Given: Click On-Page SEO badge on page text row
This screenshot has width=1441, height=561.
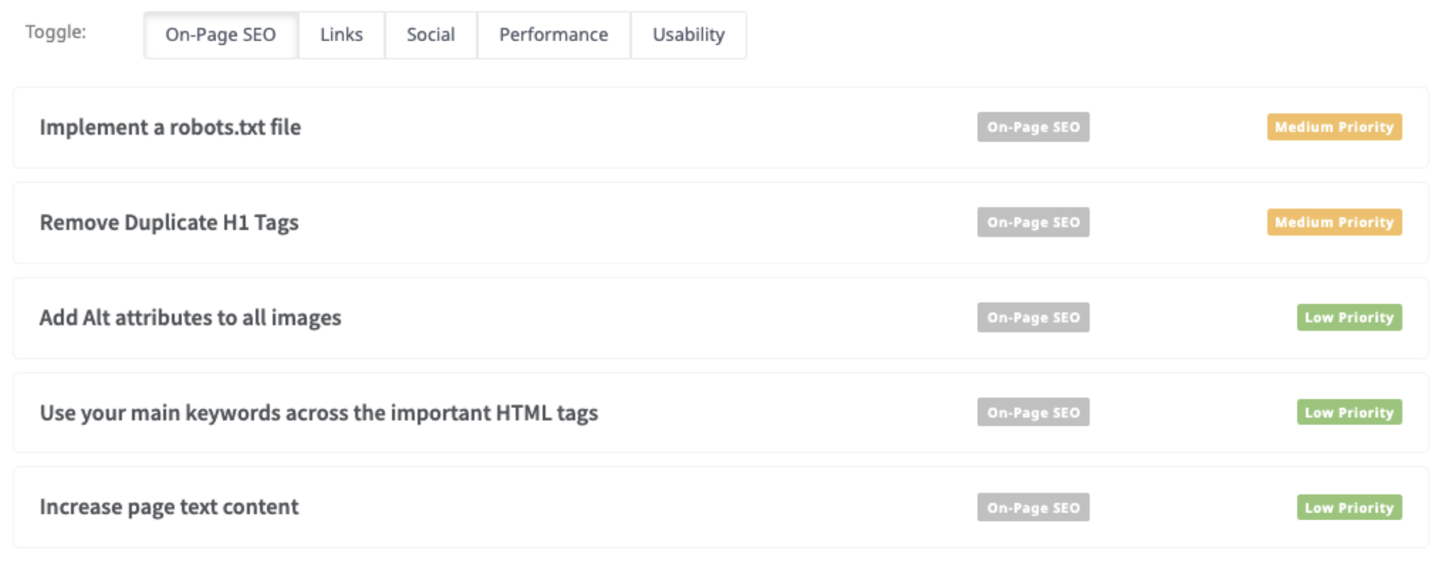Looking at the screenshot, I should (x=1033, y=508).
